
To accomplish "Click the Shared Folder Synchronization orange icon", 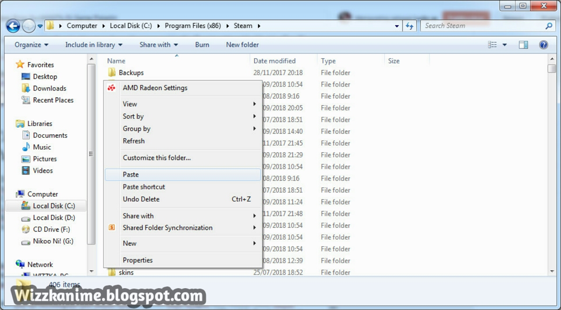I will coord(112,227).
